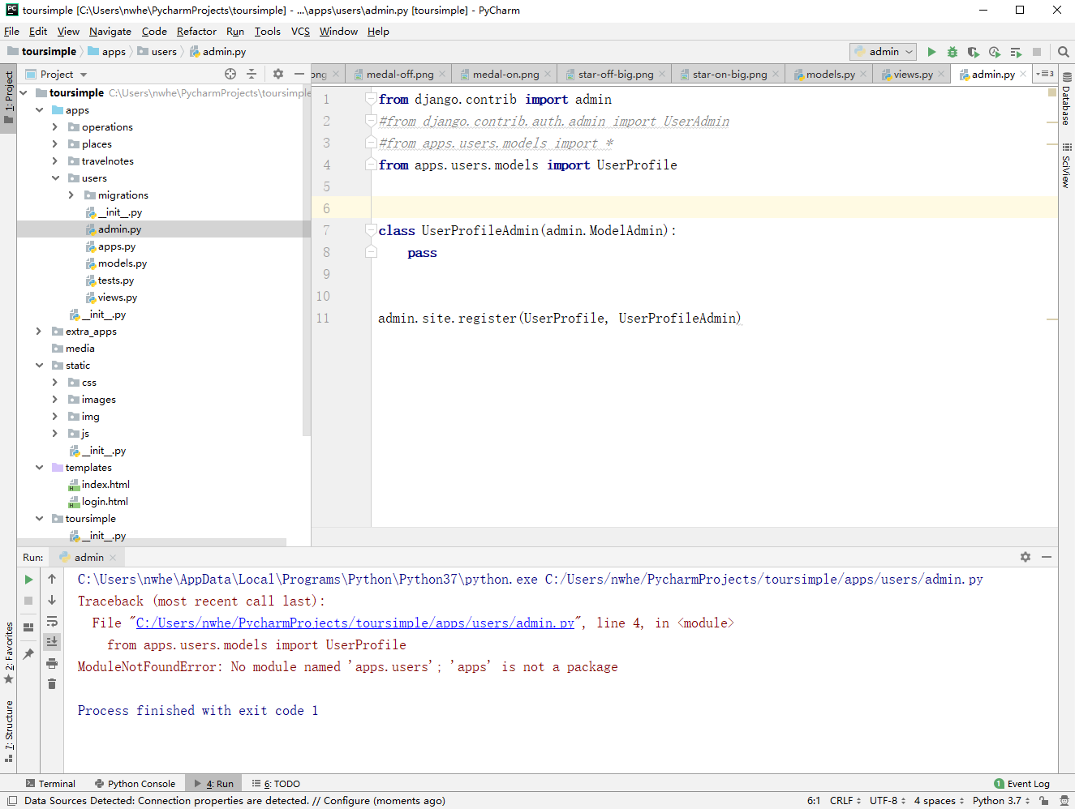The height and width of the screenshot is (809, 1075).
Task: Open Search Everywhere magnifier icon
Action: [x=1063, y=51]
